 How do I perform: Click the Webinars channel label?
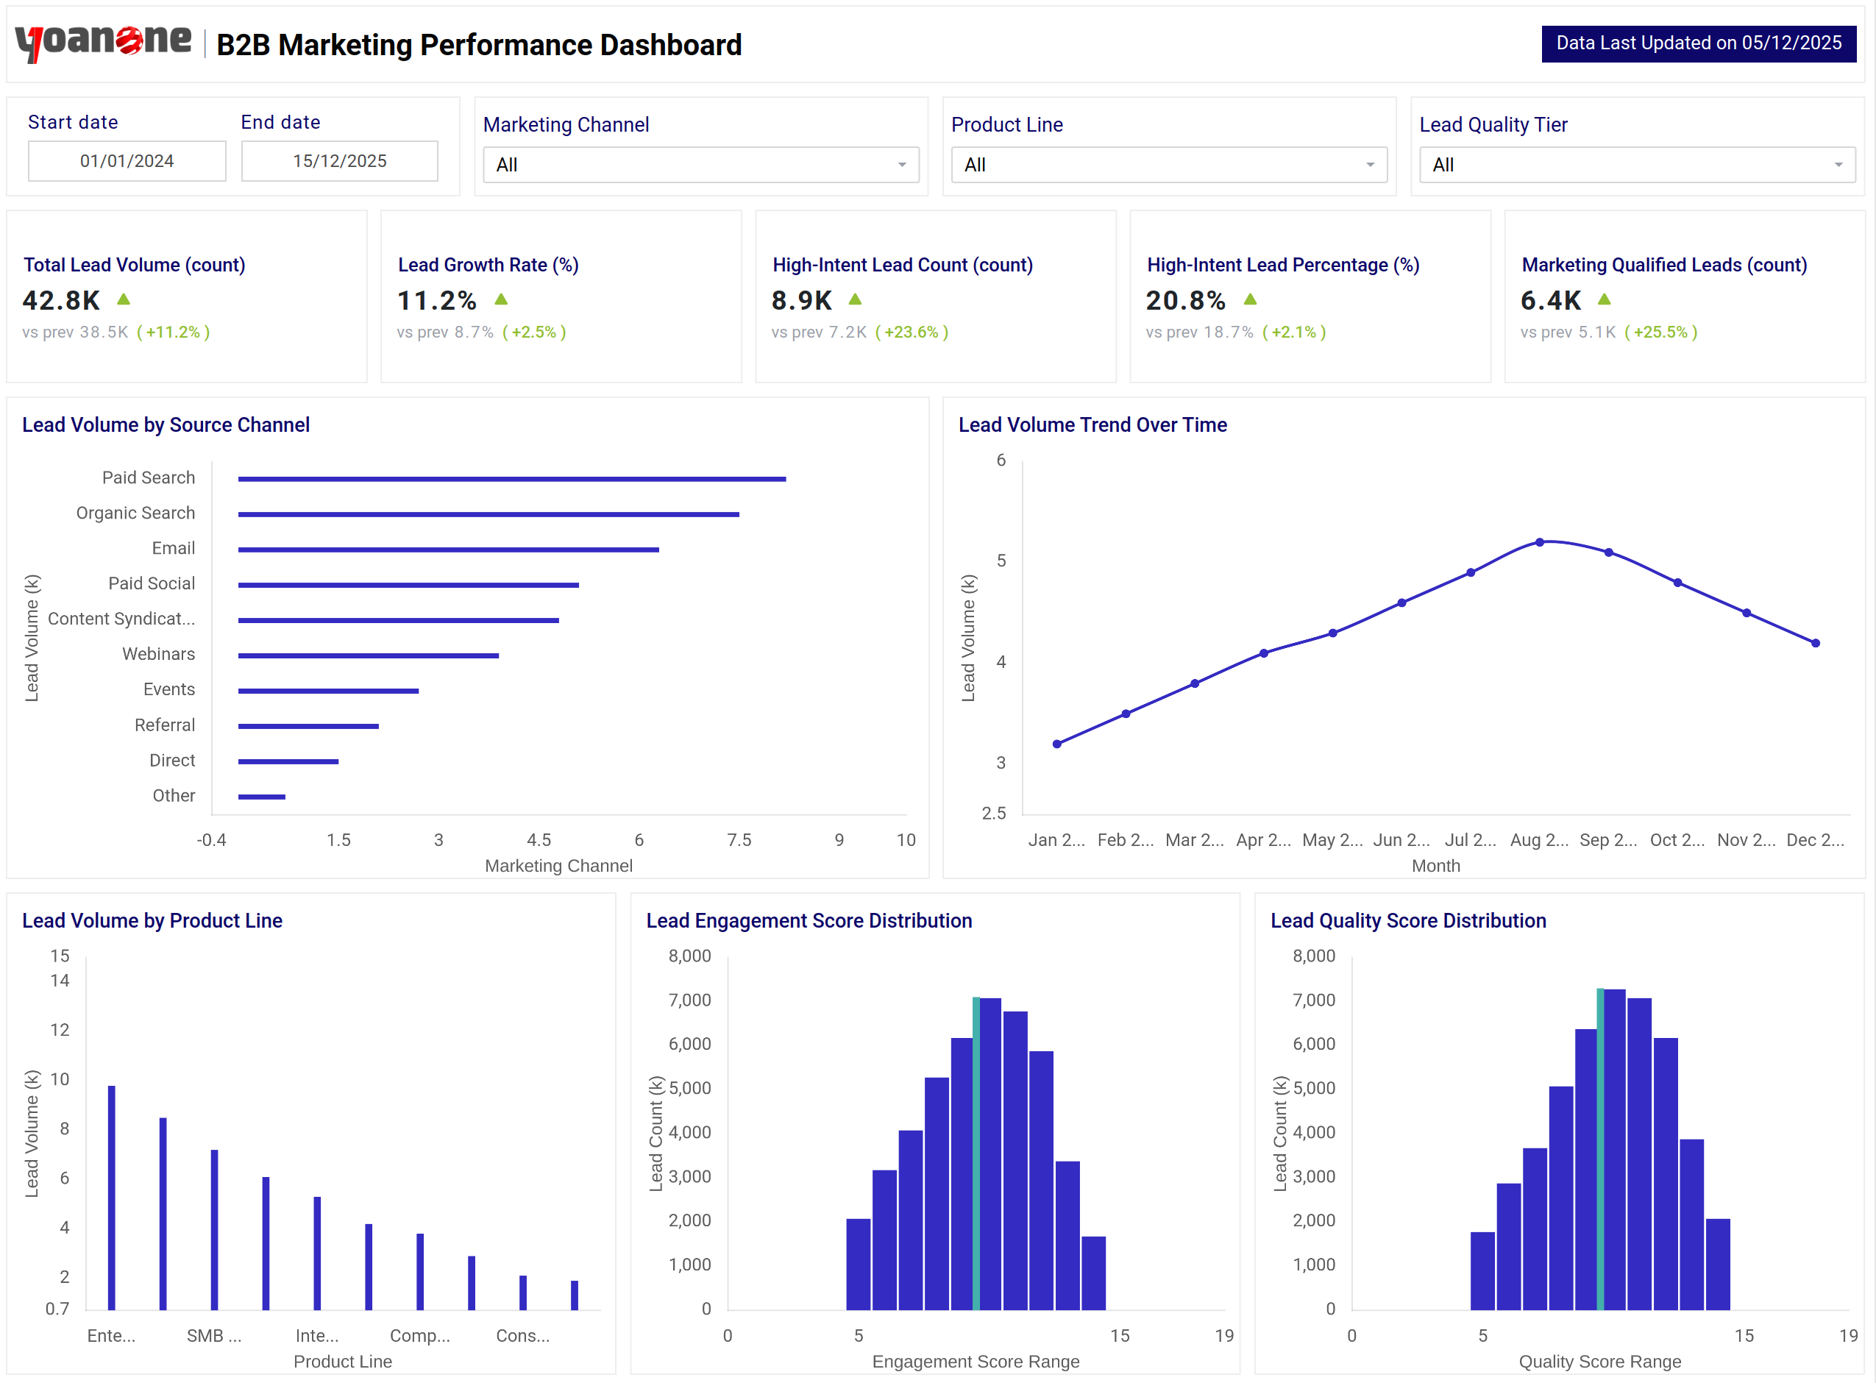click(158, 654)
